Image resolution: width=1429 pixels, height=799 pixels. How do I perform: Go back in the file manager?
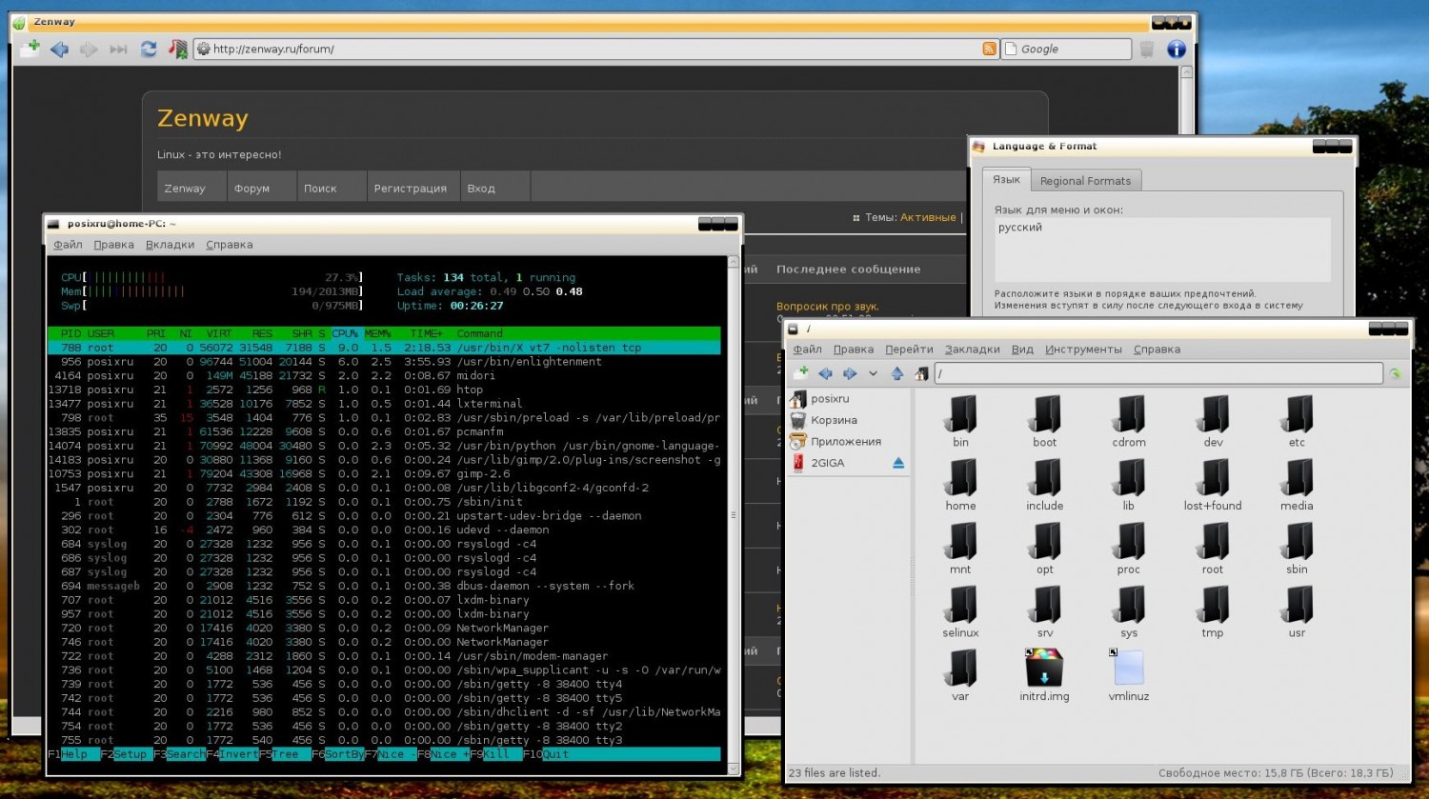[825, 374]
